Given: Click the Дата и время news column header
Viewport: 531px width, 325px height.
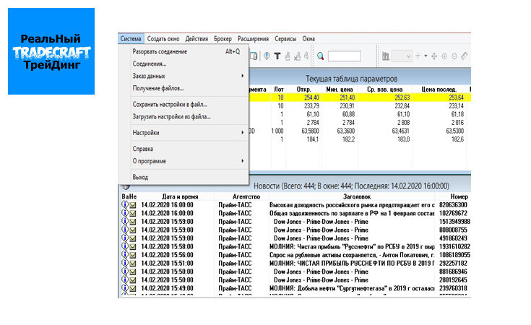Looking at the screenshot, I should (x=180, y=196).
